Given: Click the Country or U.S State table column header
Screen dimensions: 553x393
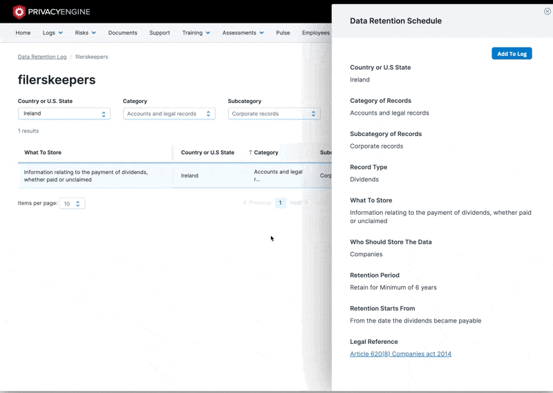Looking at the screenshot, I should (207, 153).
